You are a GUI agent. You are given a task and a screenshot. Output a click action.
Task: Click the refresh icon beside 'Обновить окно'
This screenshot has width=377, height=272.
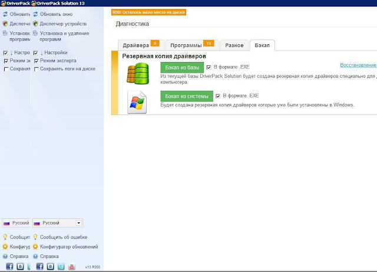(35, 14)
